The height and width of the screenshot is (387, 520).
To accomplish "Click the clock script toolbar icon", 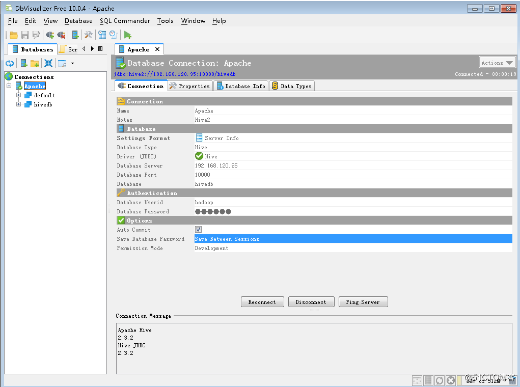I will point(113,35).
